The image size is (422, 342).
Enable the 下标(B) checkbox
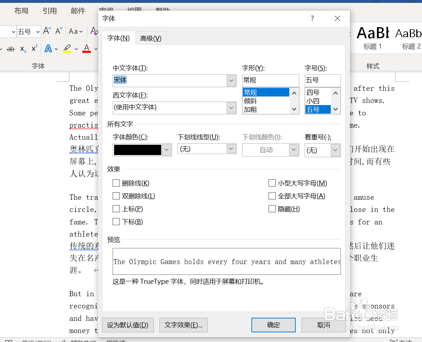(x=116, y=222)
